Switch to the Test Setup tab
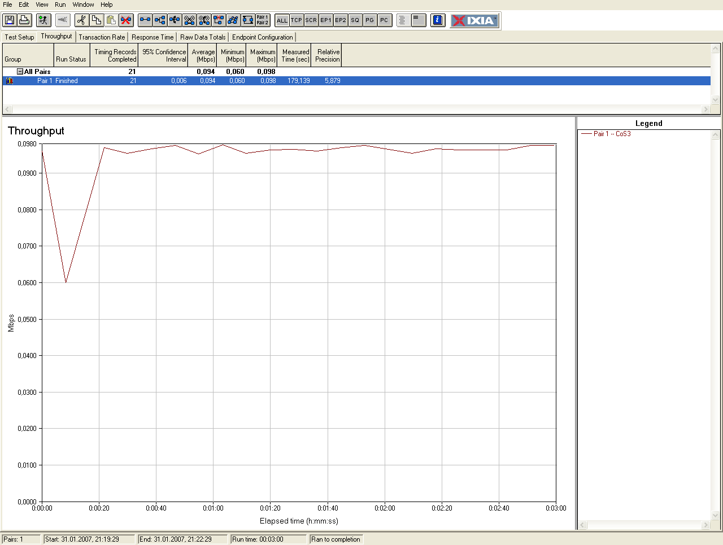 (20, 37)
